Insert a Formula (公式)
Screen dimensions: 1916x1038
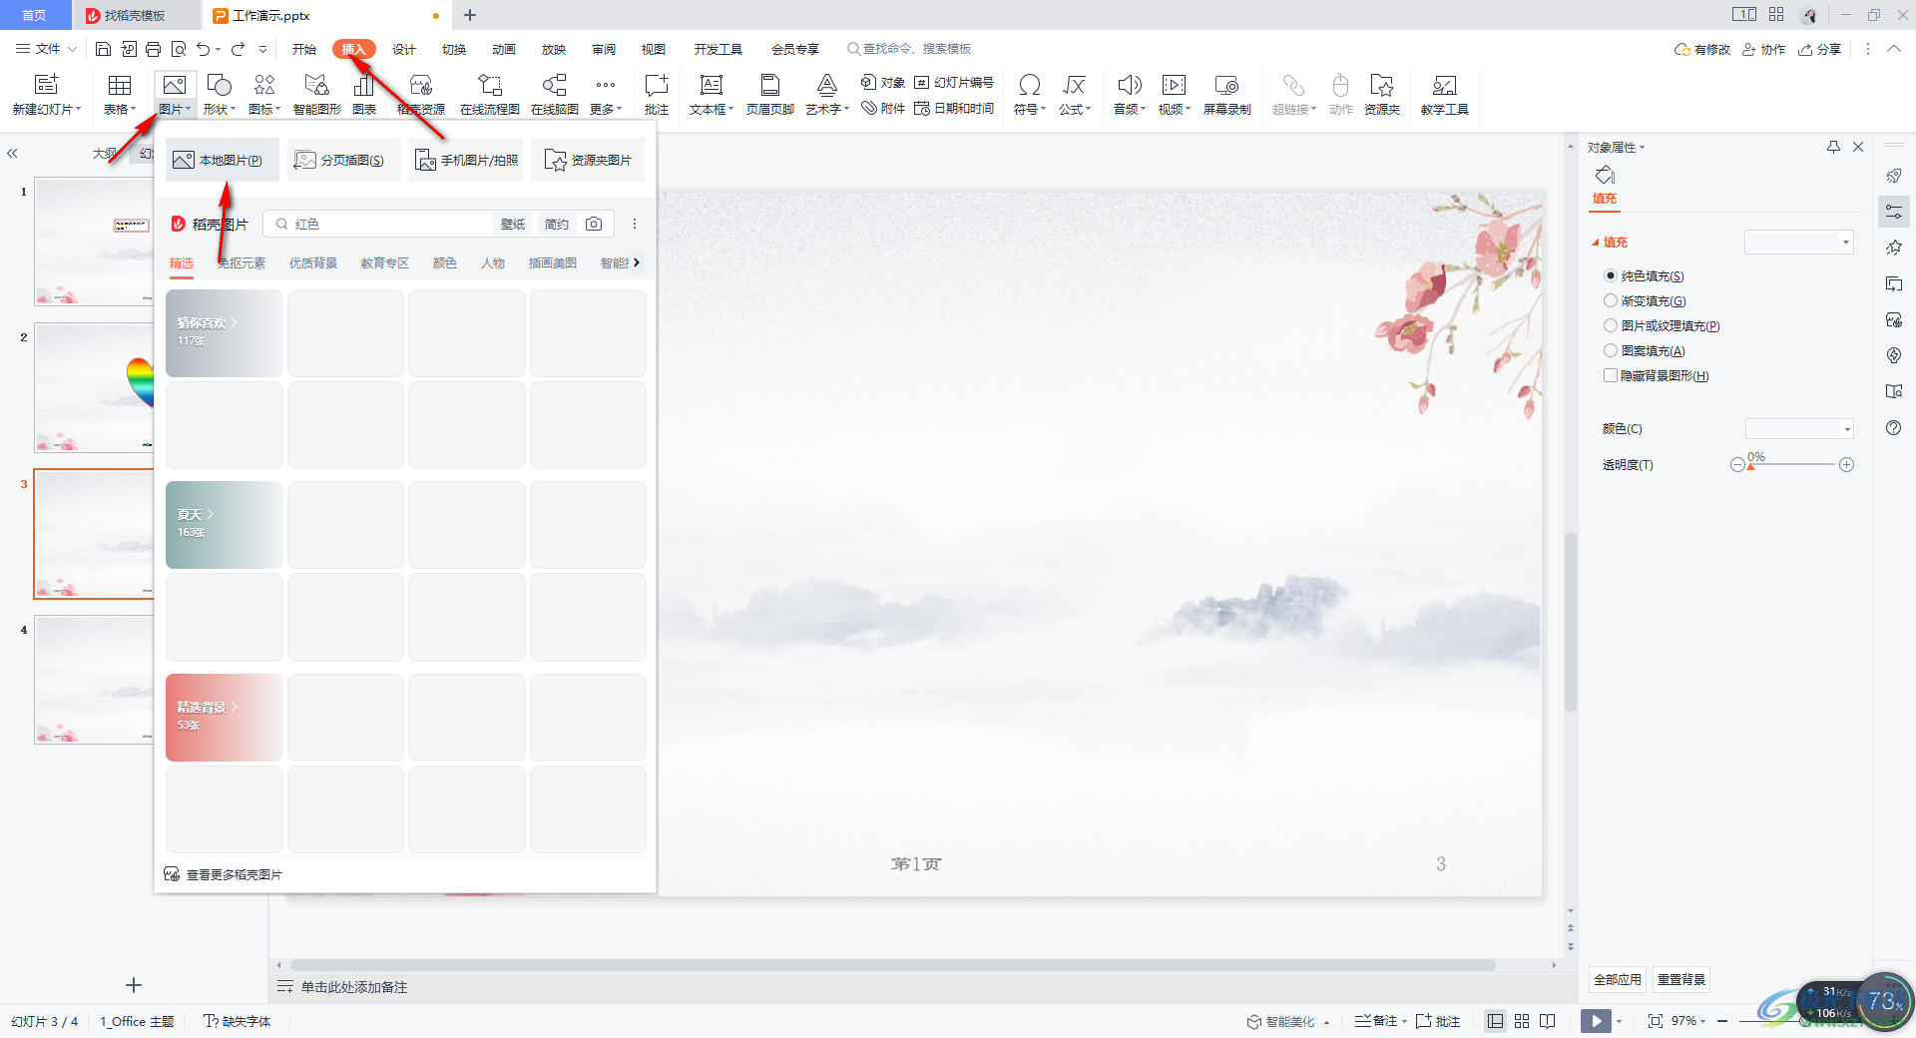(1075, 95)
